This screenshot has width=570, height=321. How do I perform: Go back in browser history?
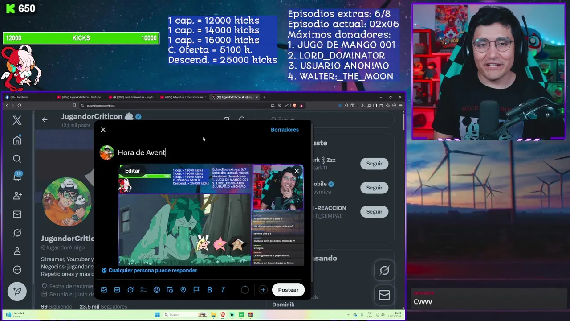coord(7,106)
